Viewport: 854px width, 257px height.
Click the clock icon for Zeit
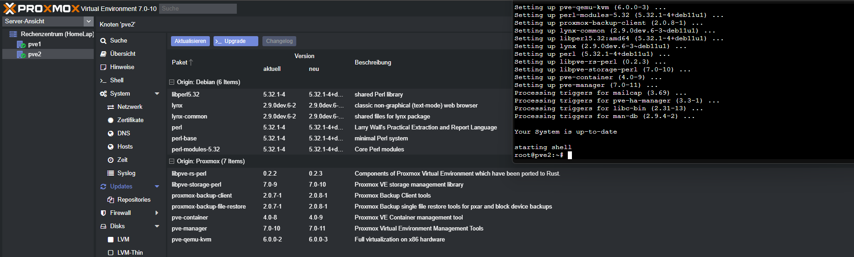click(111, 160)
